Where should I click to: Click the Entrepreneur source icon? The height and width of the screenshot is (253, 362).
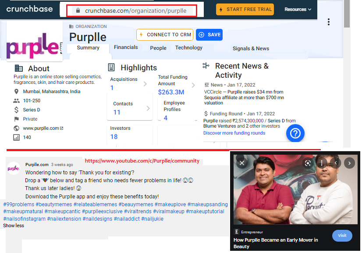[x=236, y=232]
